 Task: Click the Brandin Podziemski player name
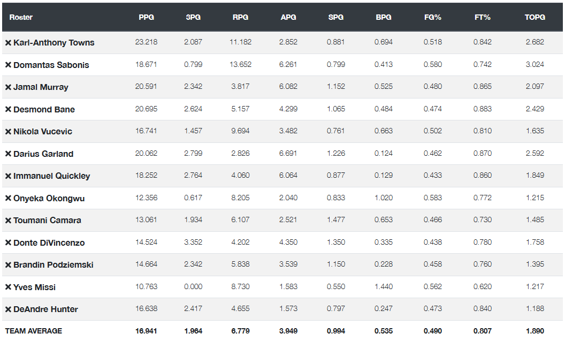(x=53, y=265)
